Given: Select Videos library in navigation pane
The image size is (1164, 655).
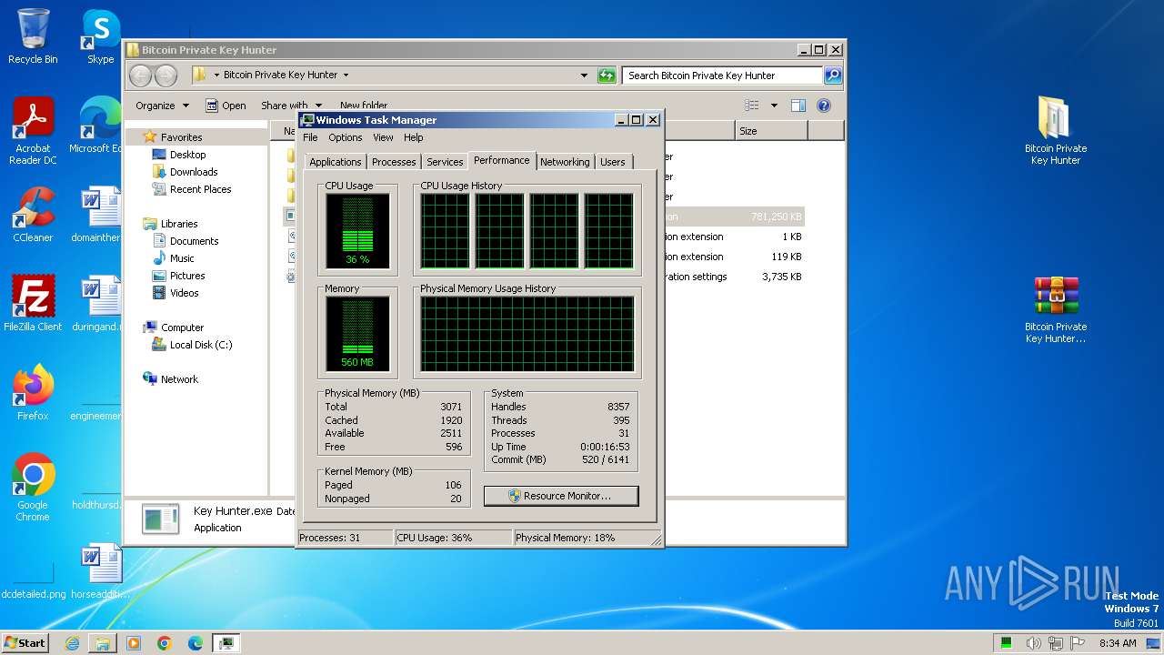Looking at the screenshot, I should click(x=184, y=293).
